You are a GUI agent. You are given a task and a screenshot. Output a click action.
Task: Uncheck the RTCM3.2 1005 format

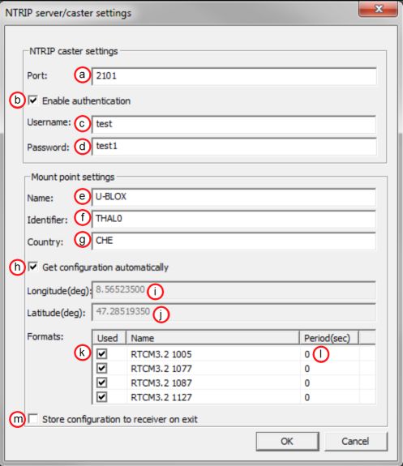pos(101,354)
